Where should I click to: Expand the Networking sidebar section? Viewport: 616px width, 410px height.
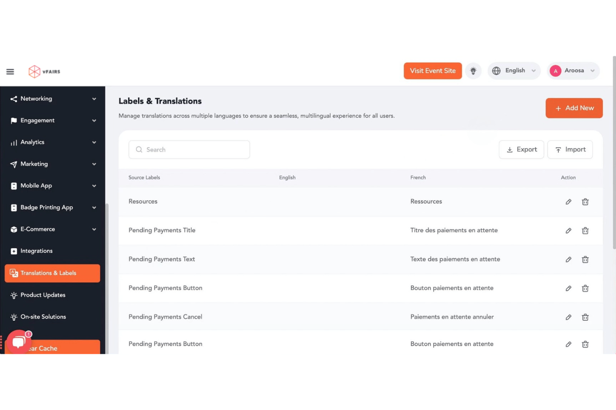[x=53, y=99]
